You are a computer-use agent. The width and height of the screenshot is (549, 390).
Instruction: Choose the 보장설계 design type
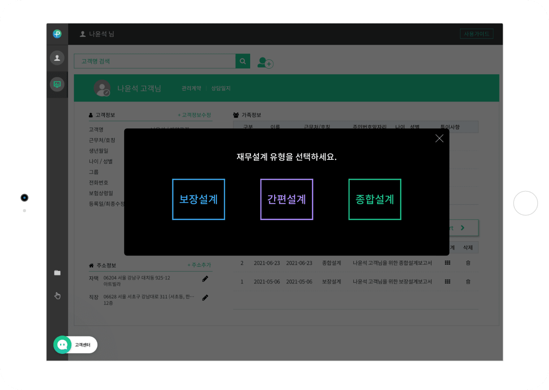click(x=199, y=199)
